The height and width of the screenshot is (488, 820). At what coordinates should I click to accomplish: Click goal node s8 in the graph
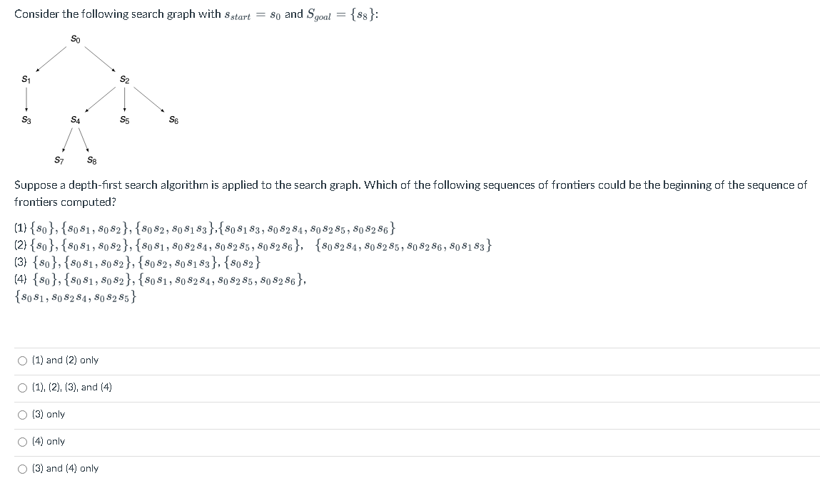91,160
